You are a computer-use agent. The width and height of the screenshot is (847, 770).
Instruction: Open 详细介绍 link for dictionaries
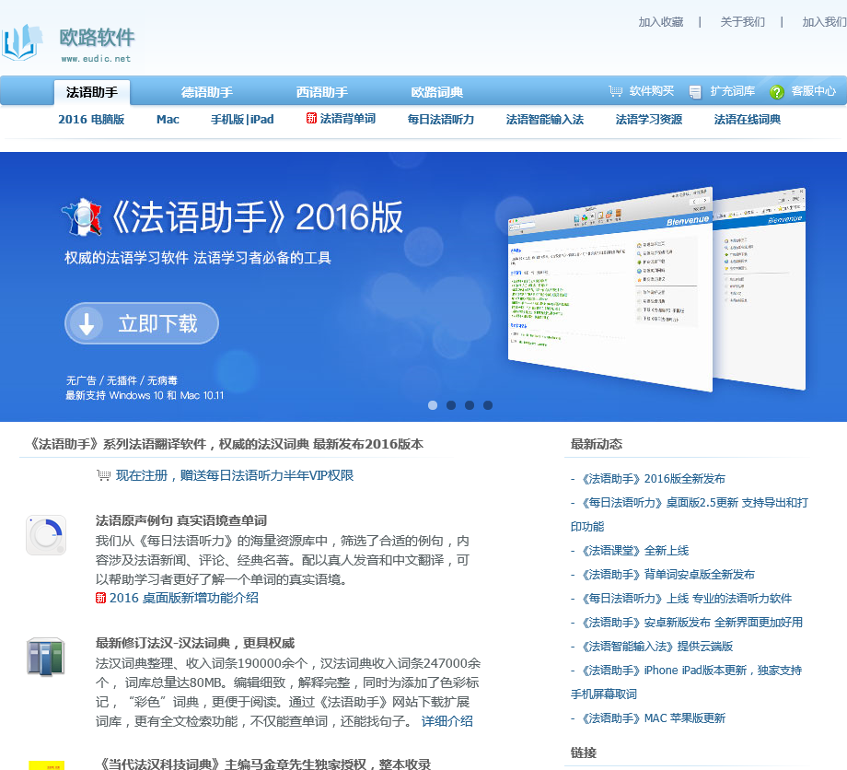tap(447, 721)
